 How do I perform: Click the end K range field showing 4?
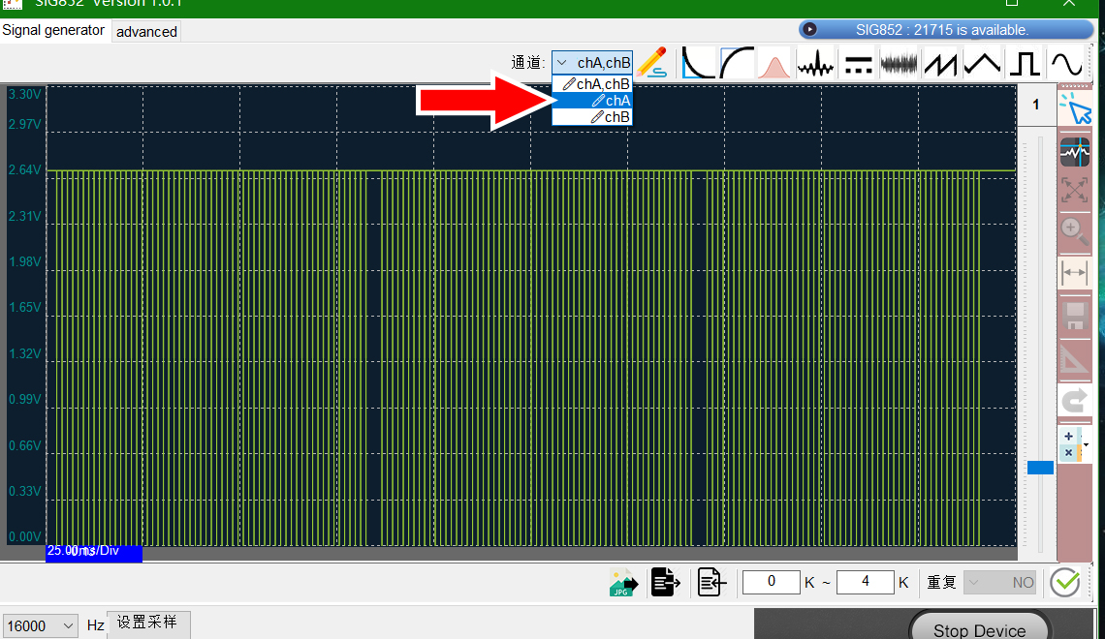(866, 581)
